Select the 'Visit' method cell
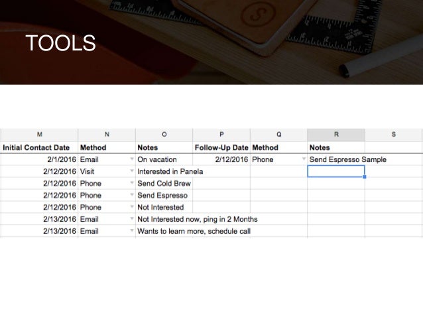423x318 pixels. (x=107, y=171)
